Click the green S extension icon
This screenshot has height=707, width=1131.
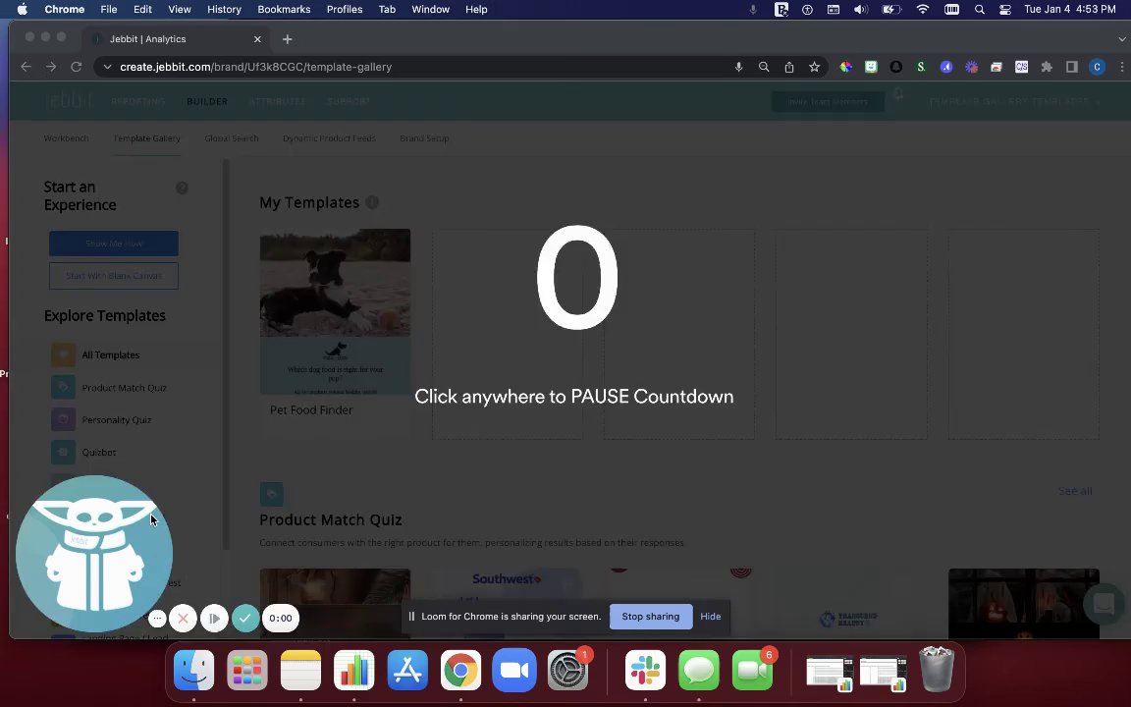[x=921, y=67]
